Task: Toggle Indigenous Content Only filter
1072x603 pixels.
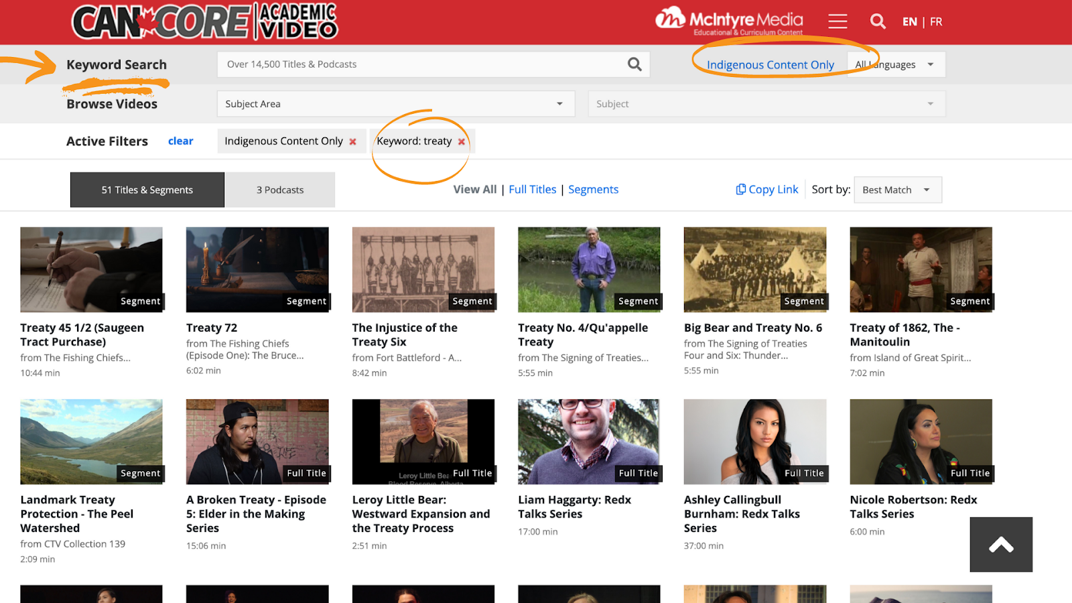Action: pyautogui.click(x=770, y=65)
